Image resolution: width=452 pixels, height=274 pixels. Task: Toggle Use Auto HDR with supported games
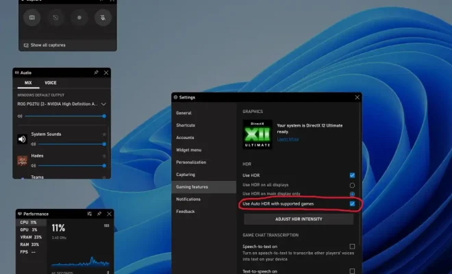pos(352,204)
